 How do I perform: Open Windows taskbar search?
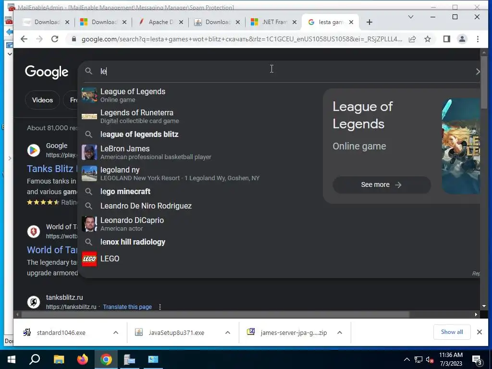click(35, 359)
